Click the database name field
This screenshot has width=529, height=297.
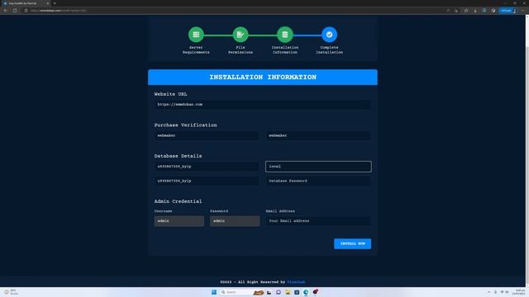coord(207,167)
